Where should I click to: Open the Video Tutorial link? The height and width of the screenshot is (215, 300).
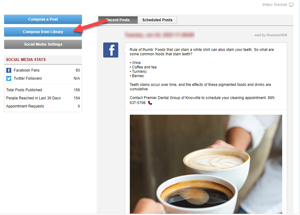coord(275,5)
